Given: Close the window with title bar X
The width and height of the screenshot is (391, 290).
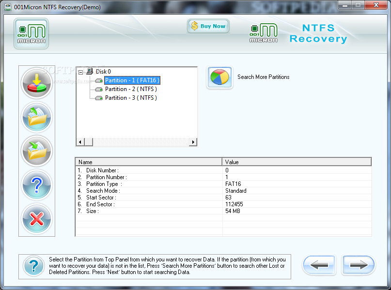Looking at the screenshot, I should coord(376,5).
